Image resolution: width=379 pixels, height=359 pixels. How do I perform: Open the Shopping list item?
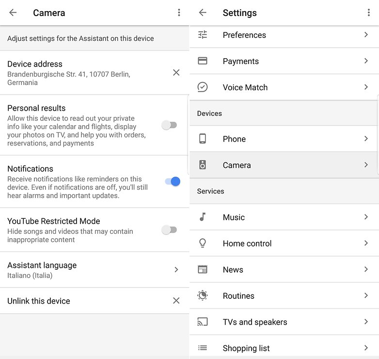[x=284, y=346]
